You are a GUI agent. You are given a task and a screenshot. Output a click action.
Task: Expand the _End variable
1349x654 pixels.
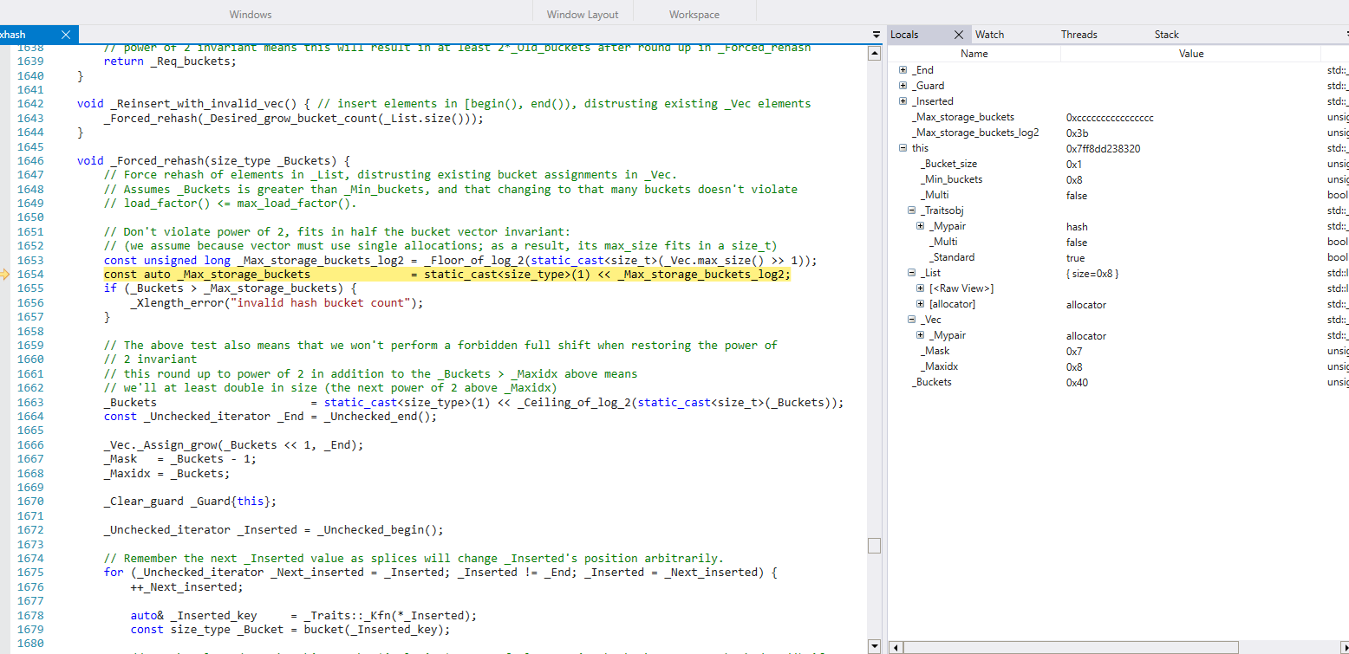coord(903,69)
